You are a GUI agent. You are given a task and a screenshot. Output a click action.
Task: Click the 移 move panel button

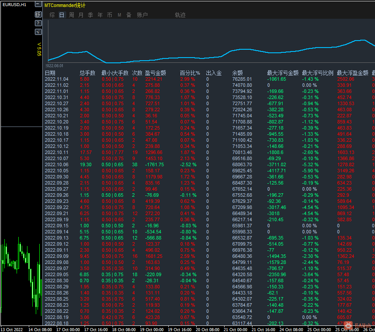click(38, 14)
